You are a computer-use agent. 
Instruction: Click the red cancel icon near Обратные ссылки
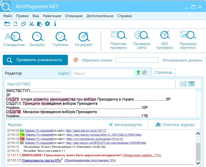[x=76, y=60]
